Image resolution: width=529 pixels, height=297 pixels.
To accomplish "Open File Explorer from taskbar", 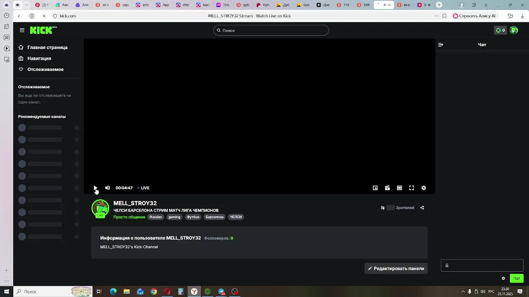I will click(x=126, y=292).
